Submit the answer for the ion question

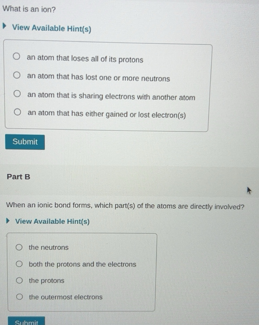pyautogui.click(x=25, y=142)
